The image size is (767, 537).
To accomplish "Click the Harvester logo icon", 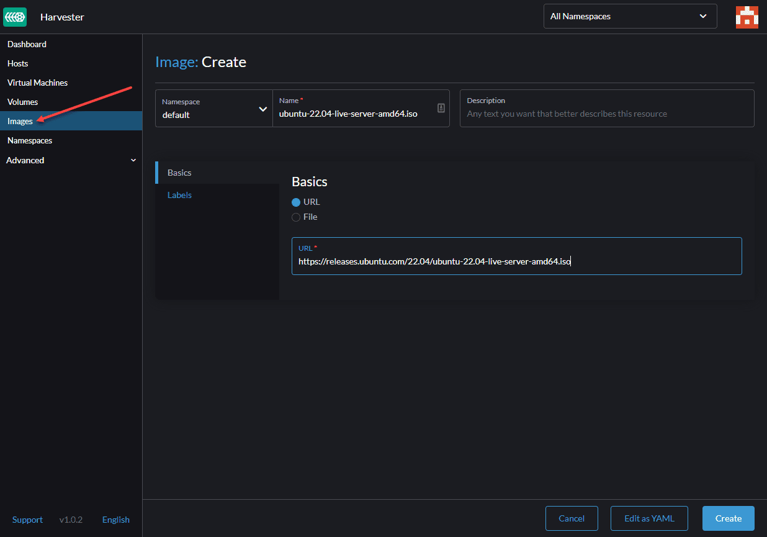I will pos(15,17).
